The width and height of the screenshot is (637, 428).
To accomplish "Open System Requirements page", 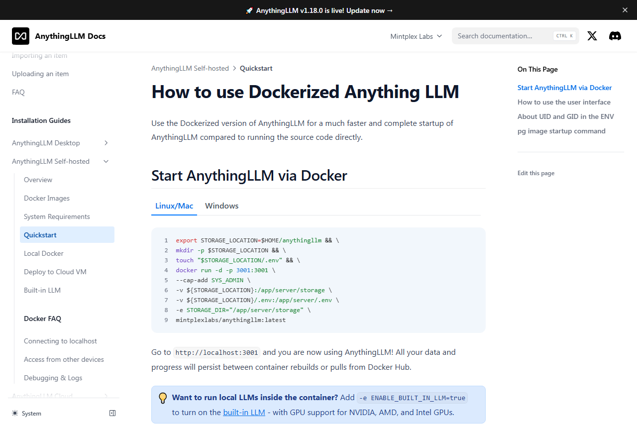I will (67, 216).
